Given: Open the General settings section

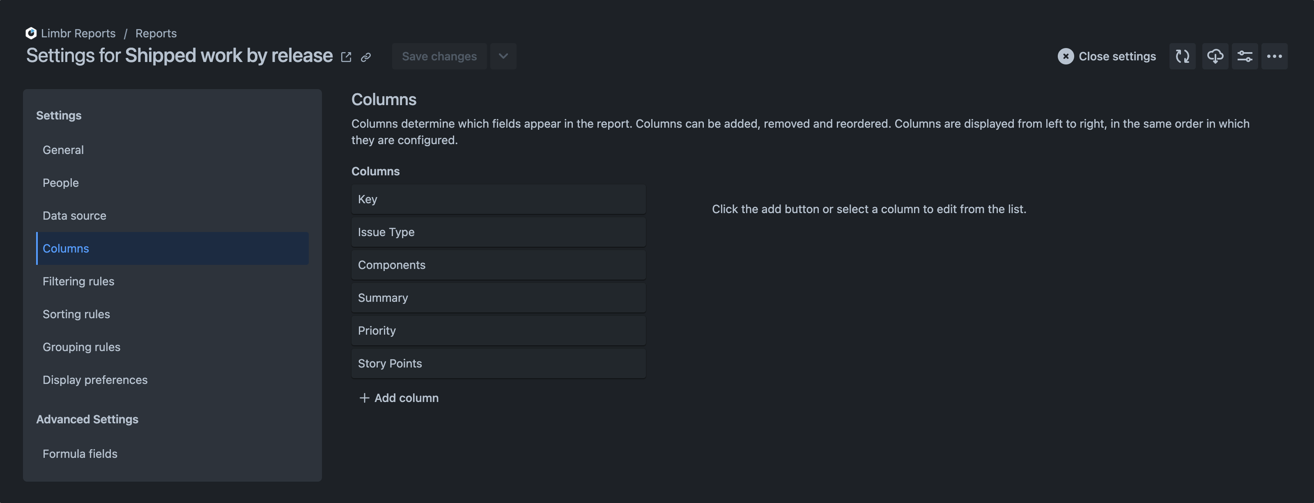Looking at the screenshot, I should click(x=63, y=149).
